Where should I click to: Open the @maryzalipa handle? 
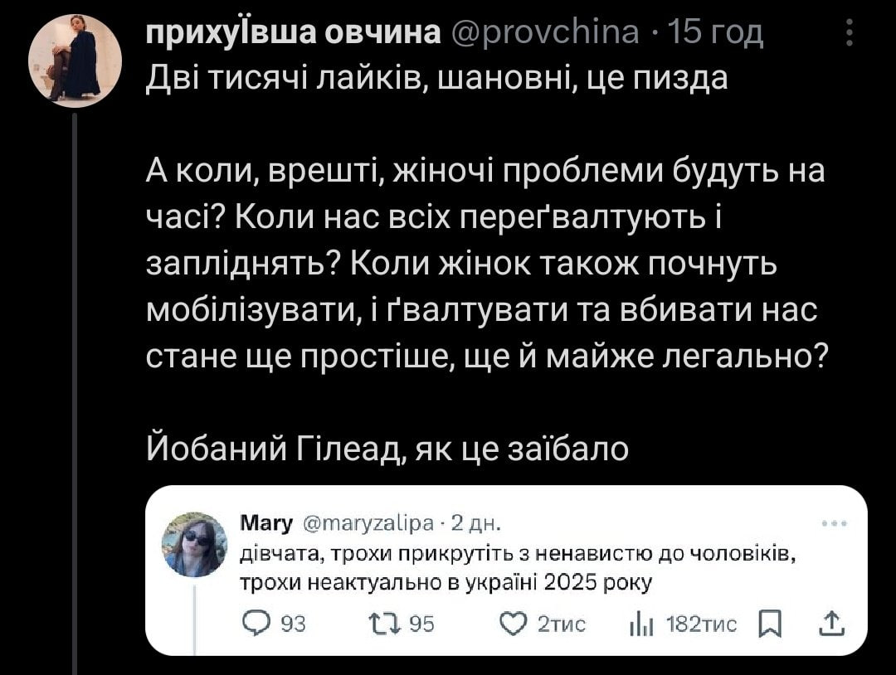[367, 523]
